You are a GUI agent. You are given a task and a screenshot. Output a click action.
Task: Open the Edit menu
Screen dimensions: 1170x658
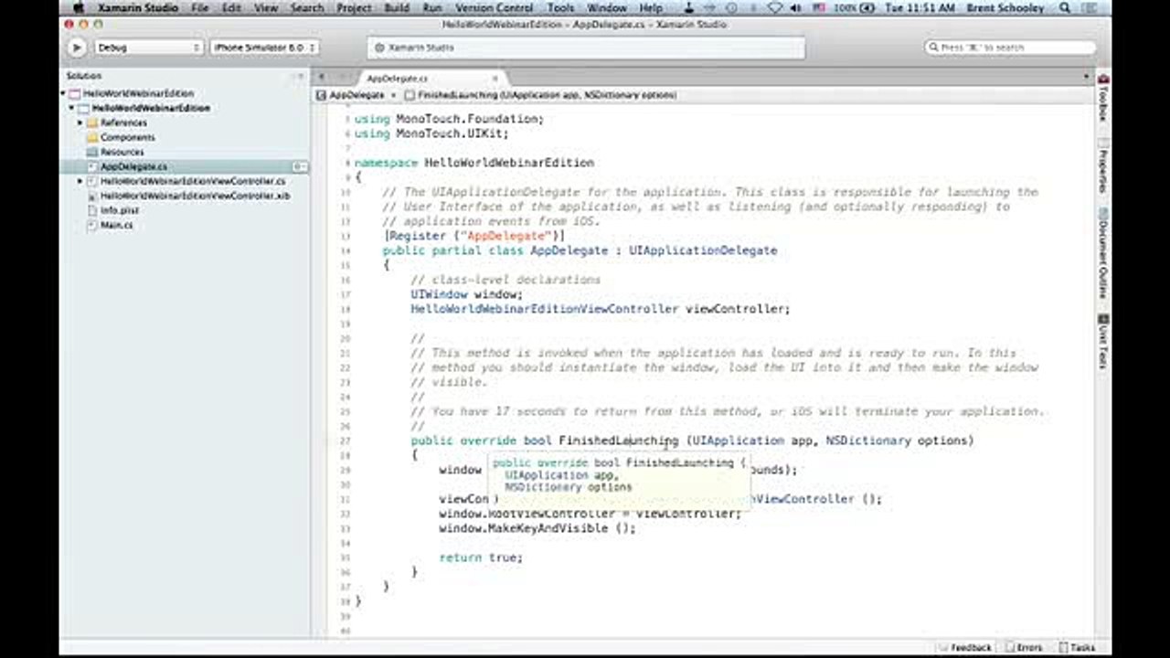232,7
